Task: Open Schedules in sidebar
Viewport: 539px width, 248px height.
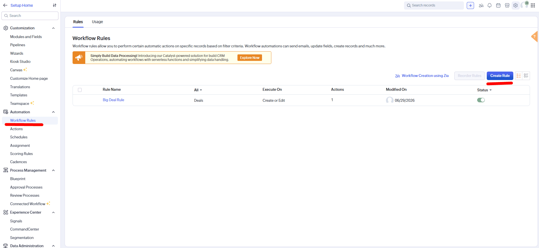Action: tap(19, 137)
